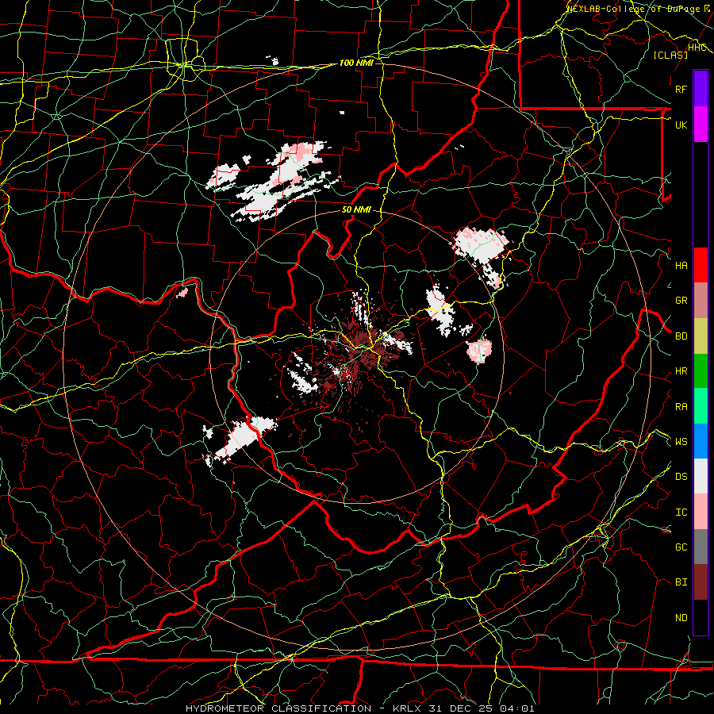Click the [CLAS] label above the legend

pos(670,55)
